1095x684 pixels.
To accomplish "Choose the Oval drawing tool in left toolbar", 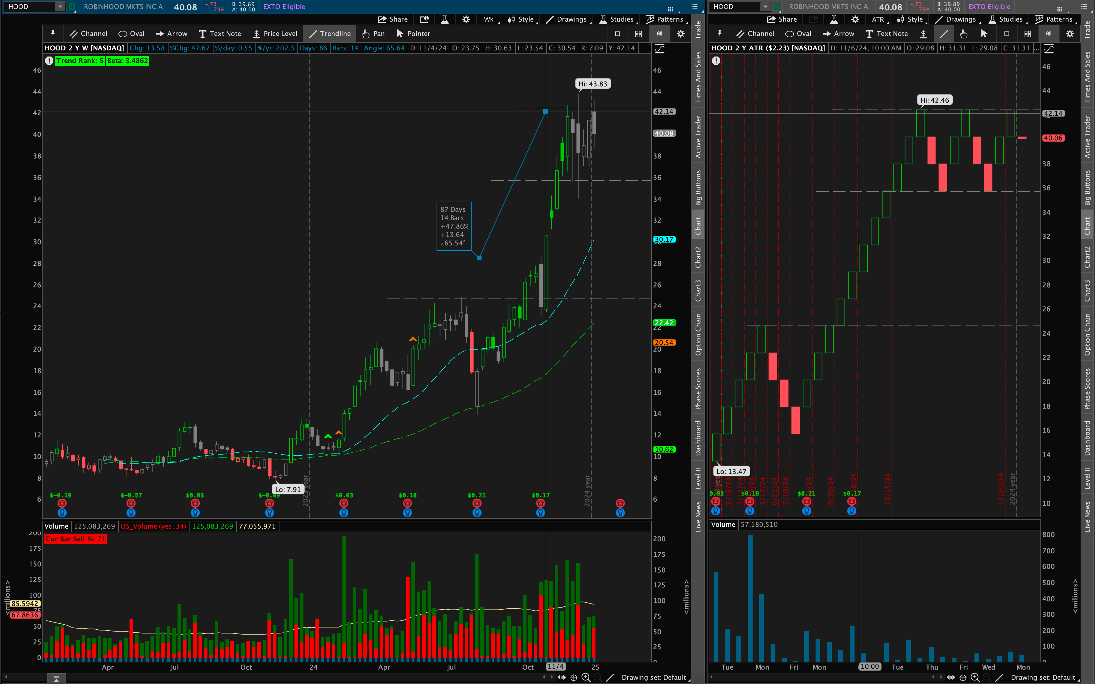I will point(131,34).
